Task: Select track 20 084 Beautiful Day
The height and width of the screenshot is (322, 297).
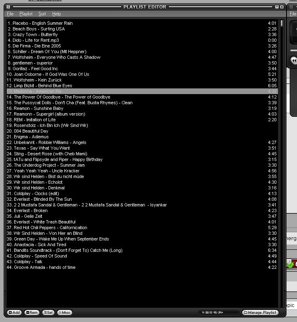Action: pos(142,131)
